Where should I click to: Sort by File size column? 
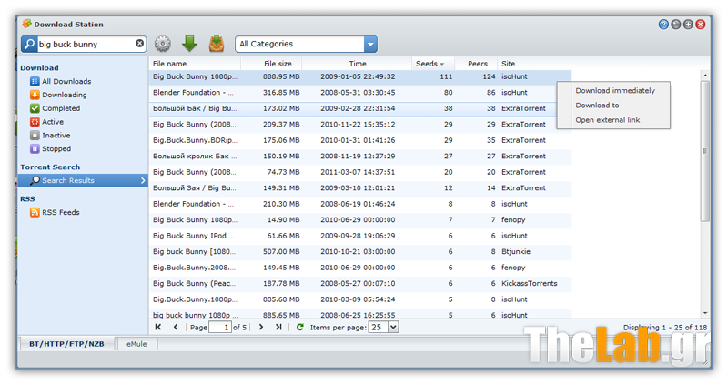pos(271,64)
